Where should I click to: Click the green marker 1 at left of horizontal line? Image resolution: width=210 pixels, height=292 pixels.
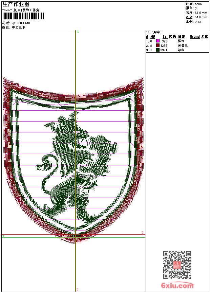pos(3,236)
